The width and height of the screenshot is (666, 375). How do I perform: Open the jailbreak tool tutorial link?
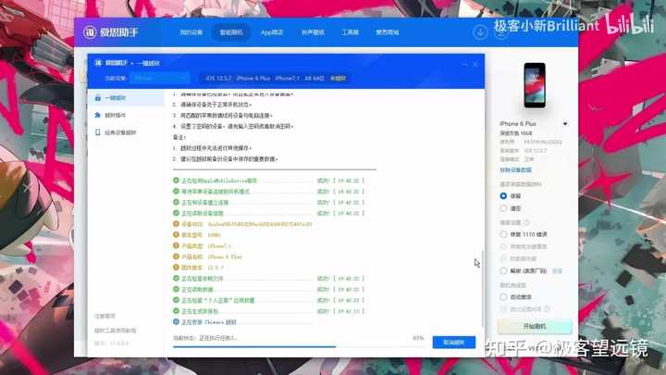pyautogui.click(x=115, y=331)
